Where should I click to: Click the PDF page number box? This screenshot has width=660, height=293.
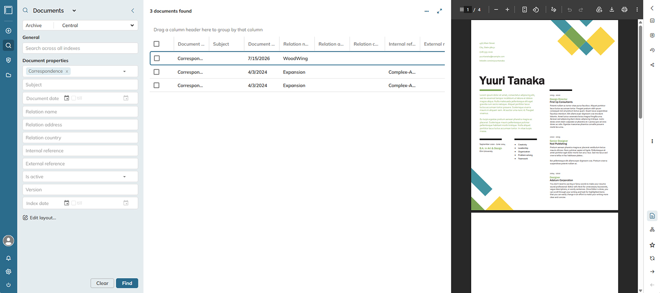(468, 10)
